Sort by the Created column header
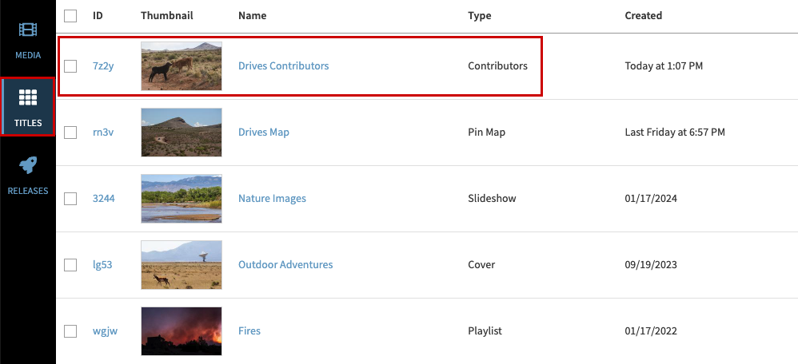Image resolution: width=798 pixels, height=364 pixels. tap(643, 16)
